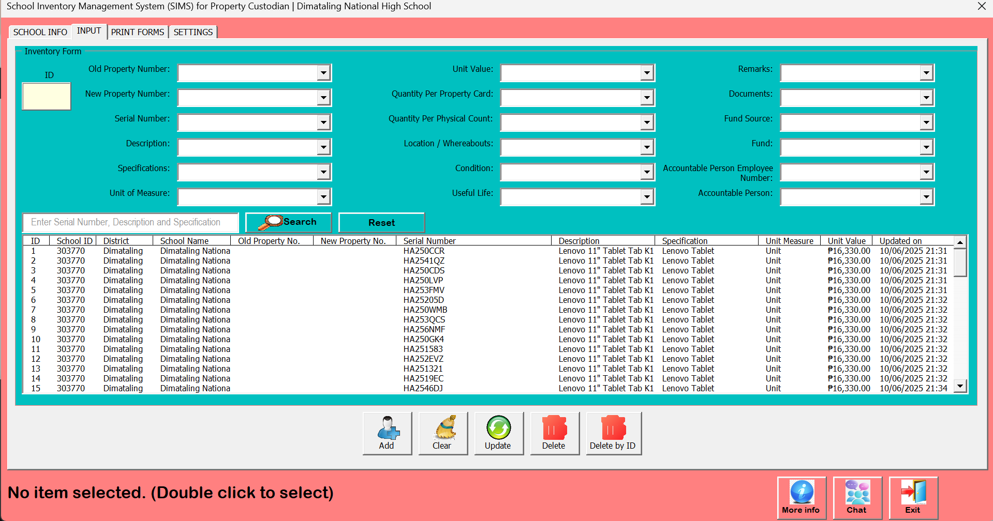993x521 pixels.
Task: Expand the Accountable Person dropdown
Action: 926,197
